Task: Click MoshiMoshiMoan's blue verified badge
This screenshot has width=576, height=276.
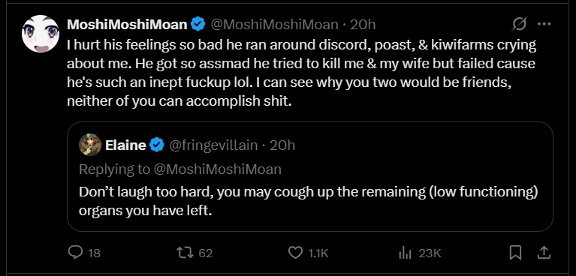Action: click(x=198, y=25)
